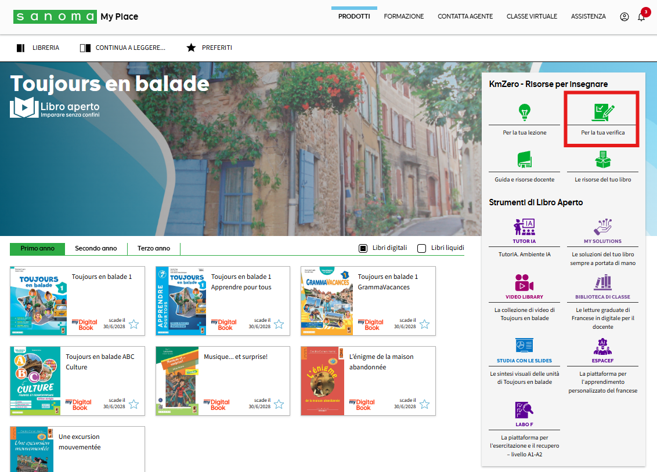Image resolution: width=657 pixels, height=472 pixels.
Task: Launch the Tutor IA icon
Action: coord(525,227)
